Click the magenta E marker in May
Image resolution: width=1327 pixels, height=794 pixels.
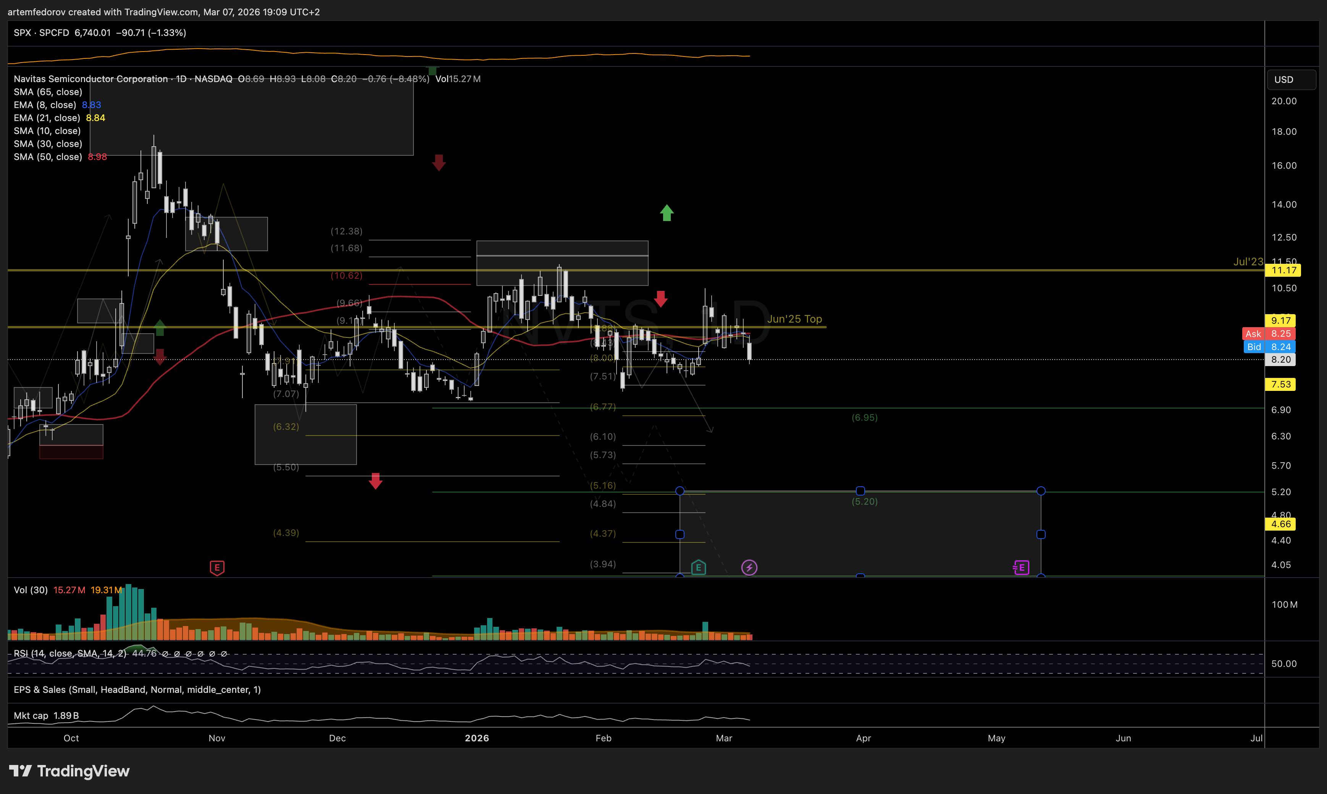(x=1021, y=568)
